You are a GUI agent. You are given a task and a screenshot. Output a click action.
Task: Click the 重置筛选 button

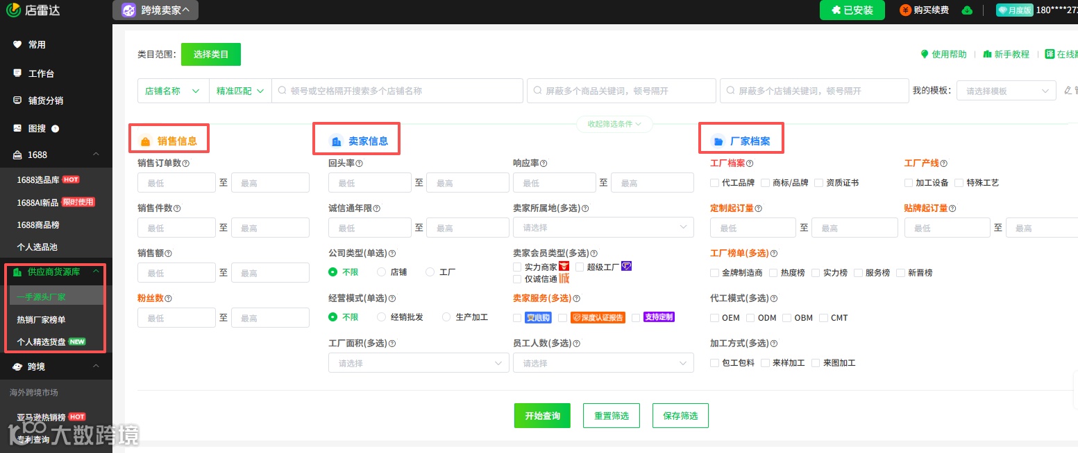(612, 416)
